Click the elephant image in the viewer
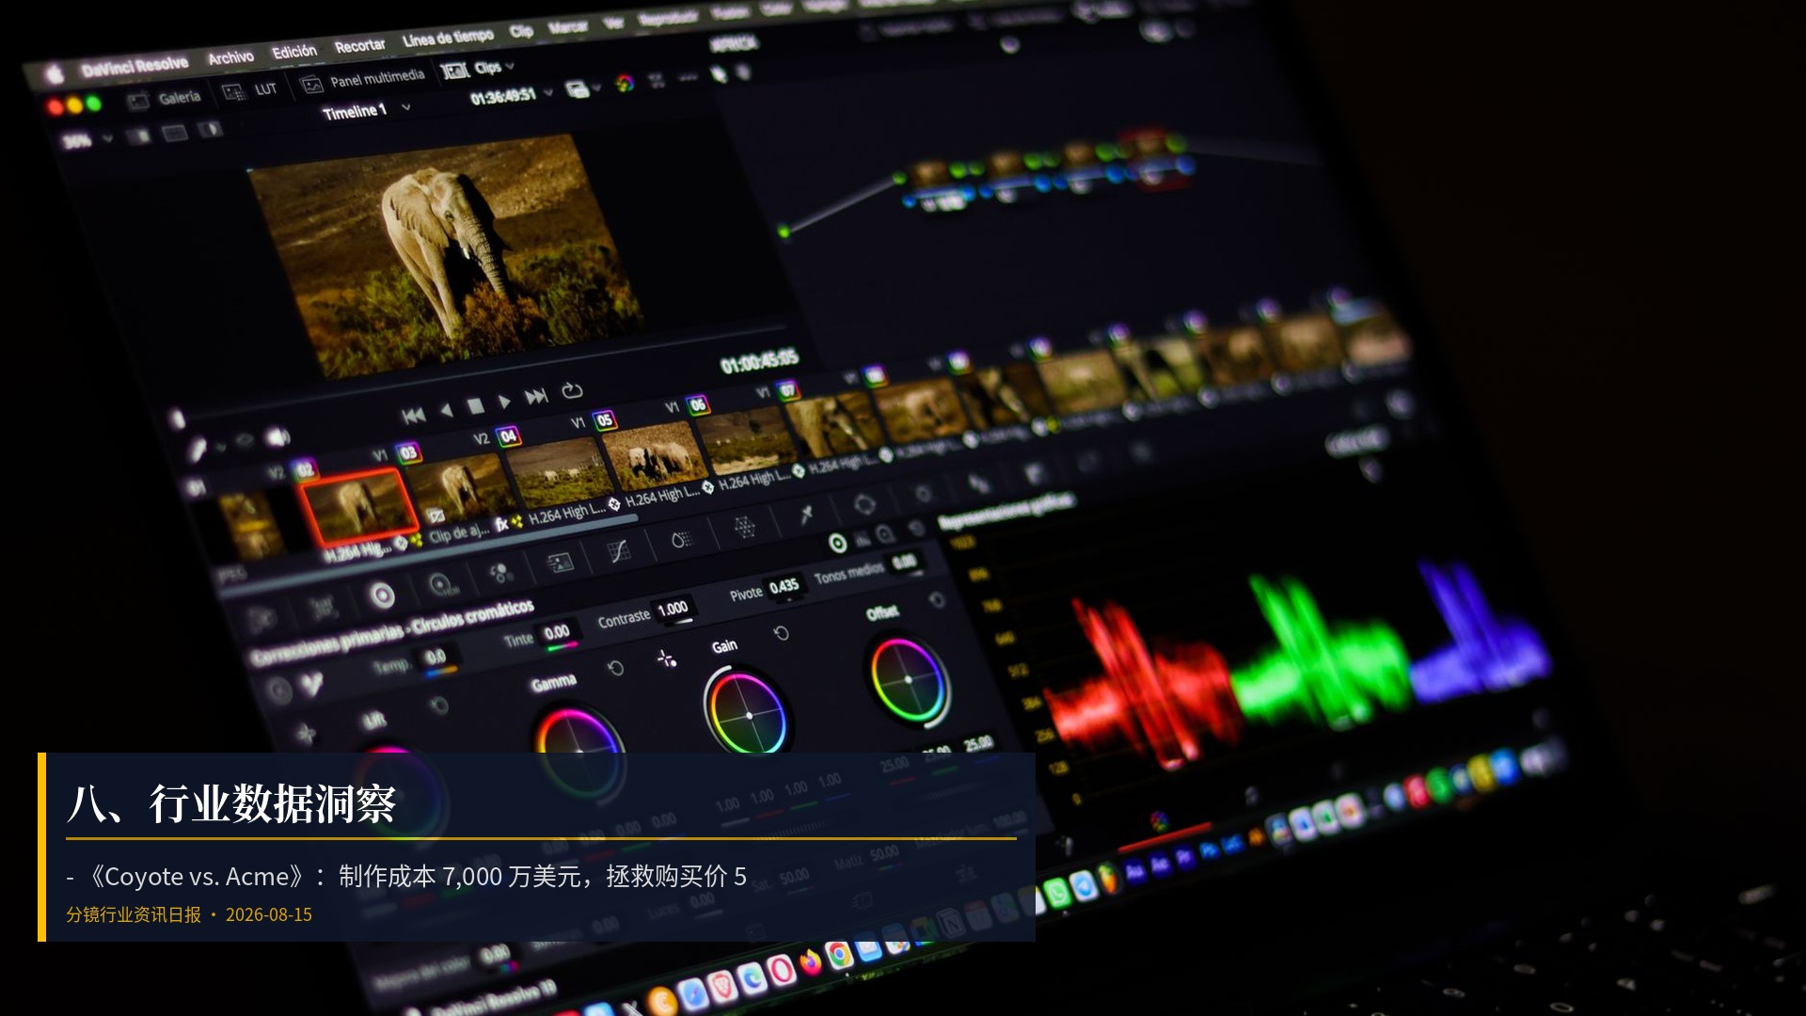1806x1016 pixels. point(445,254)
